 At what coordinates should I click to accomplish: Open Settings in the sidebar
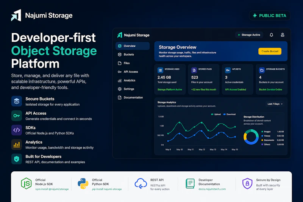133,89
